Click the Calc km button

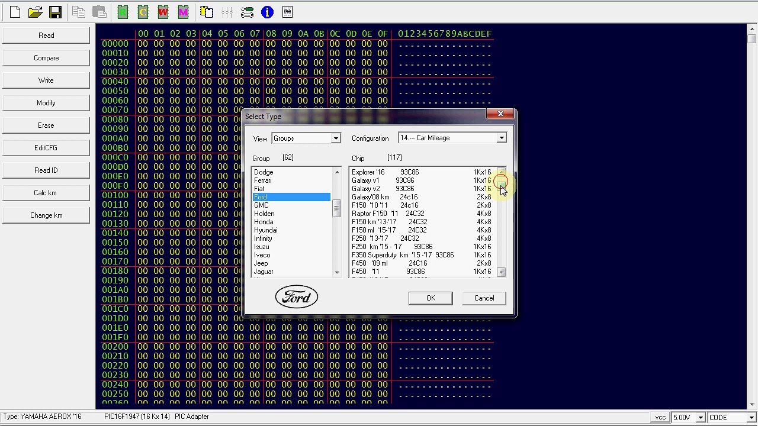pos(46,193)
